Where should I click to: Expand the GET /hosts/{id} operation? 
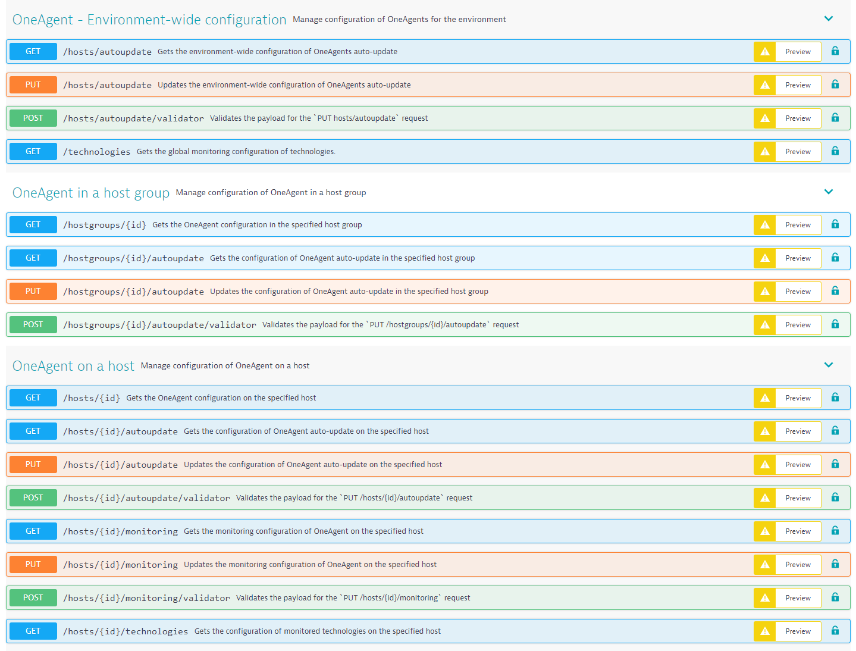428,398
